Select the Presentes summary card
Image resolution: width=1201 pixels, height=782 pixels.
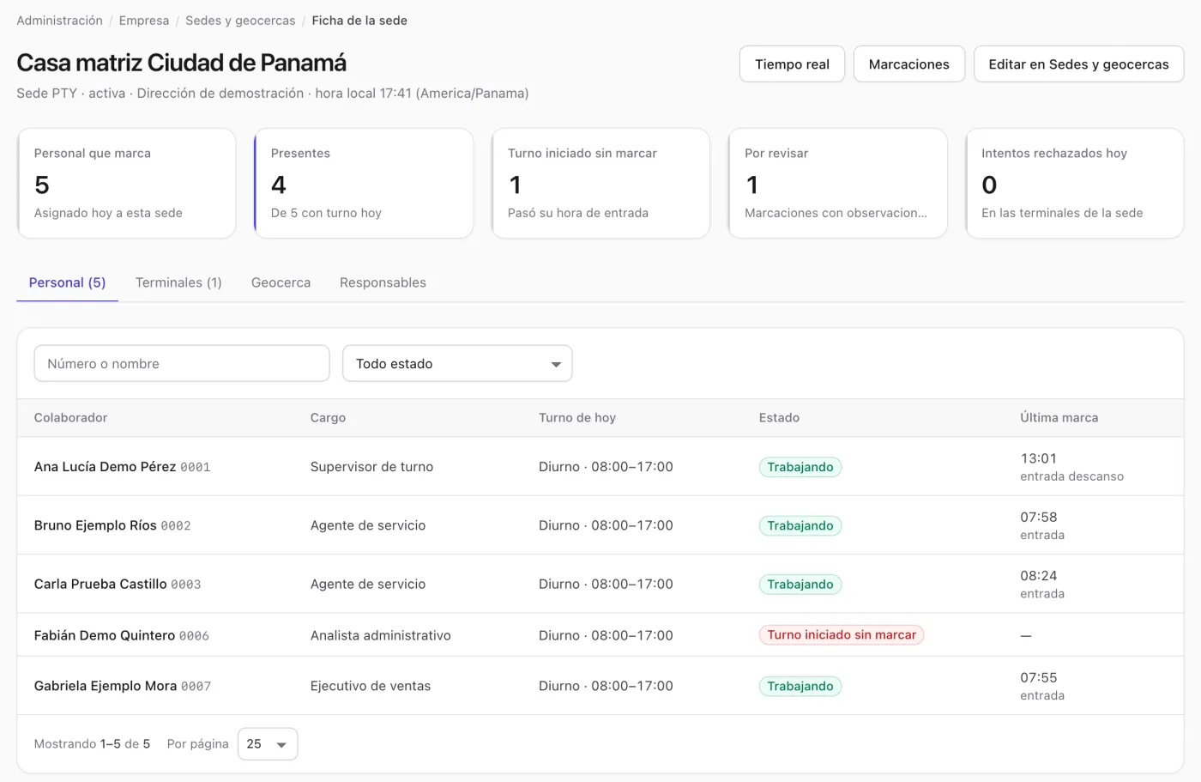[x=364, y=183]
